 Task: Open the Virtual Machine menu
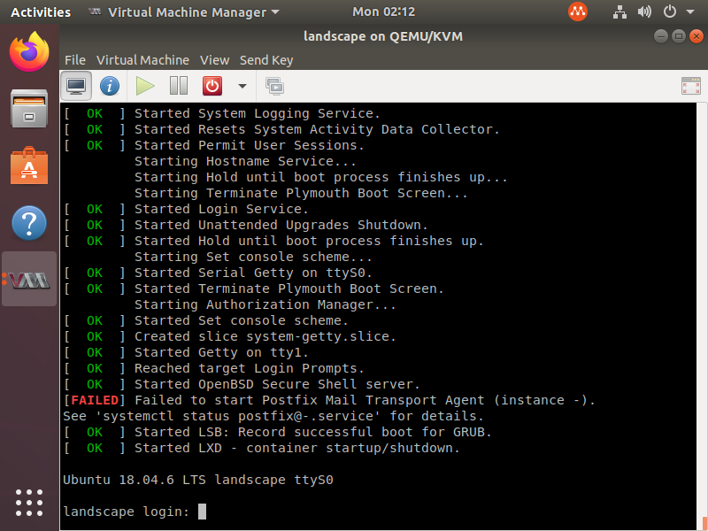point(142,60)
